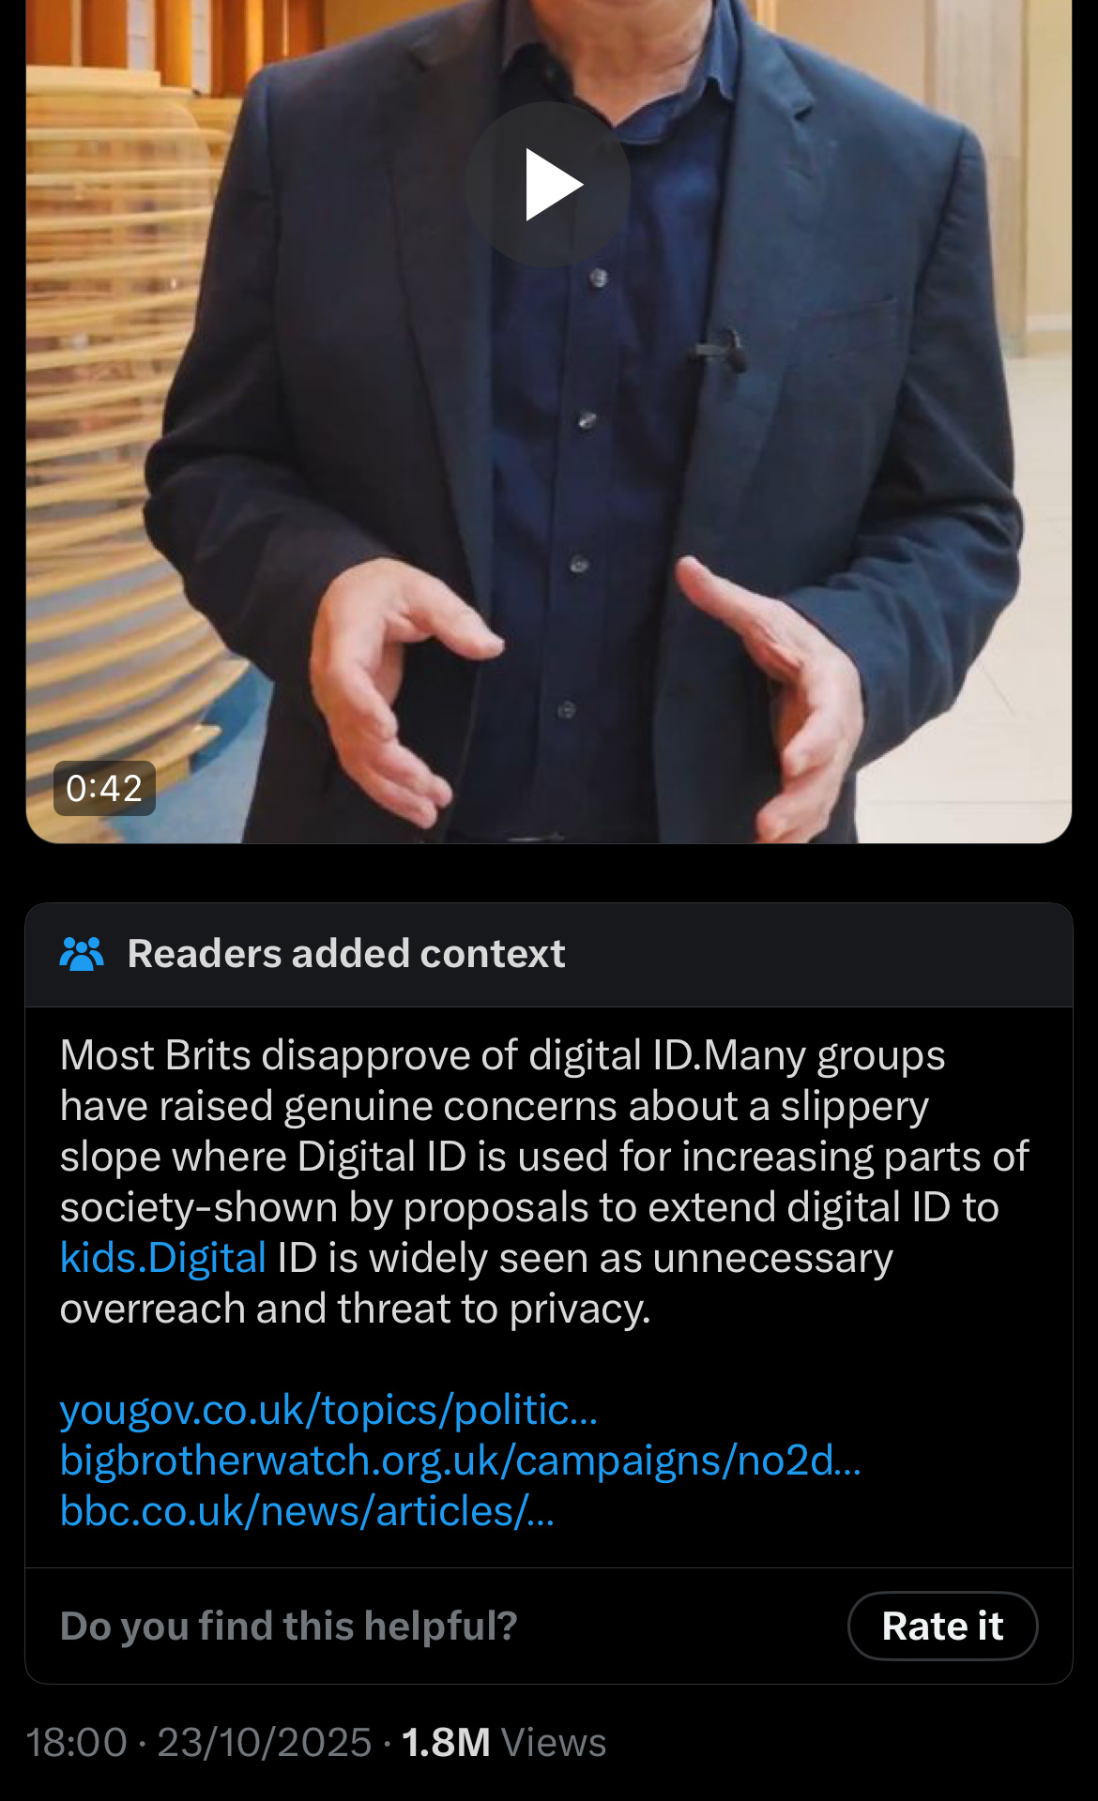Viewport: 1098px width, 1801px height.
Task: Tap the Do you find this helpful prompt
Action: pos(289,1626)
